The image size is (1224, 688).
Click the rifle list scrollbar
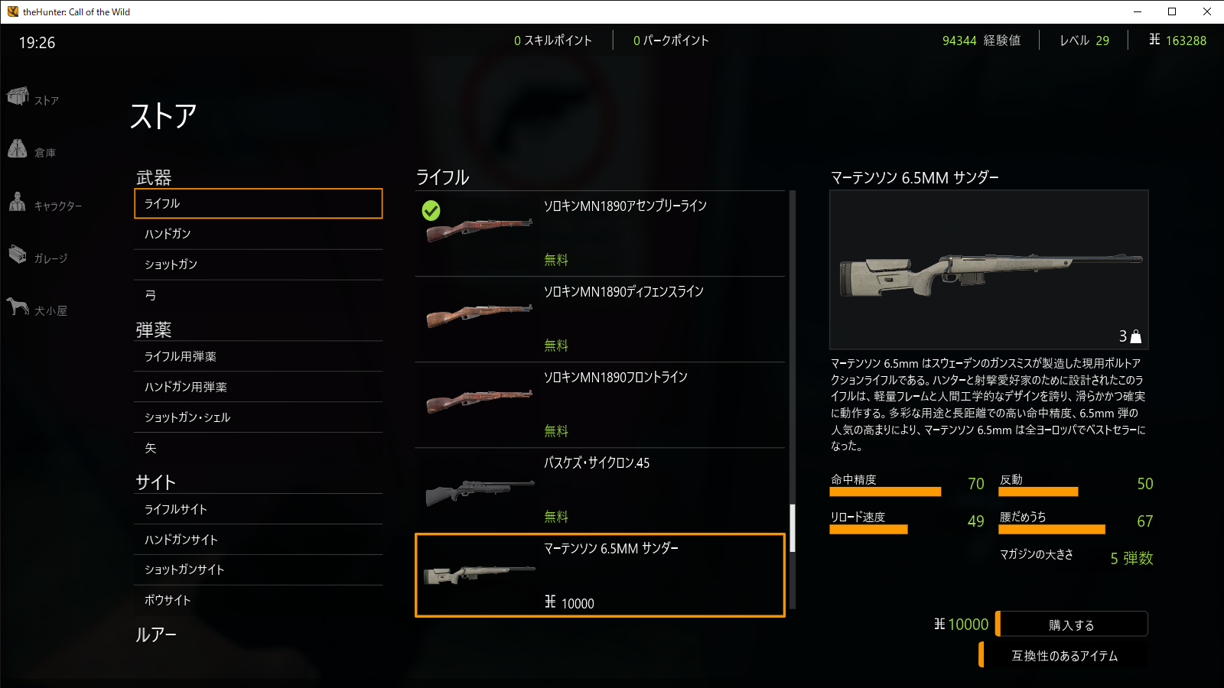point(793,527)
